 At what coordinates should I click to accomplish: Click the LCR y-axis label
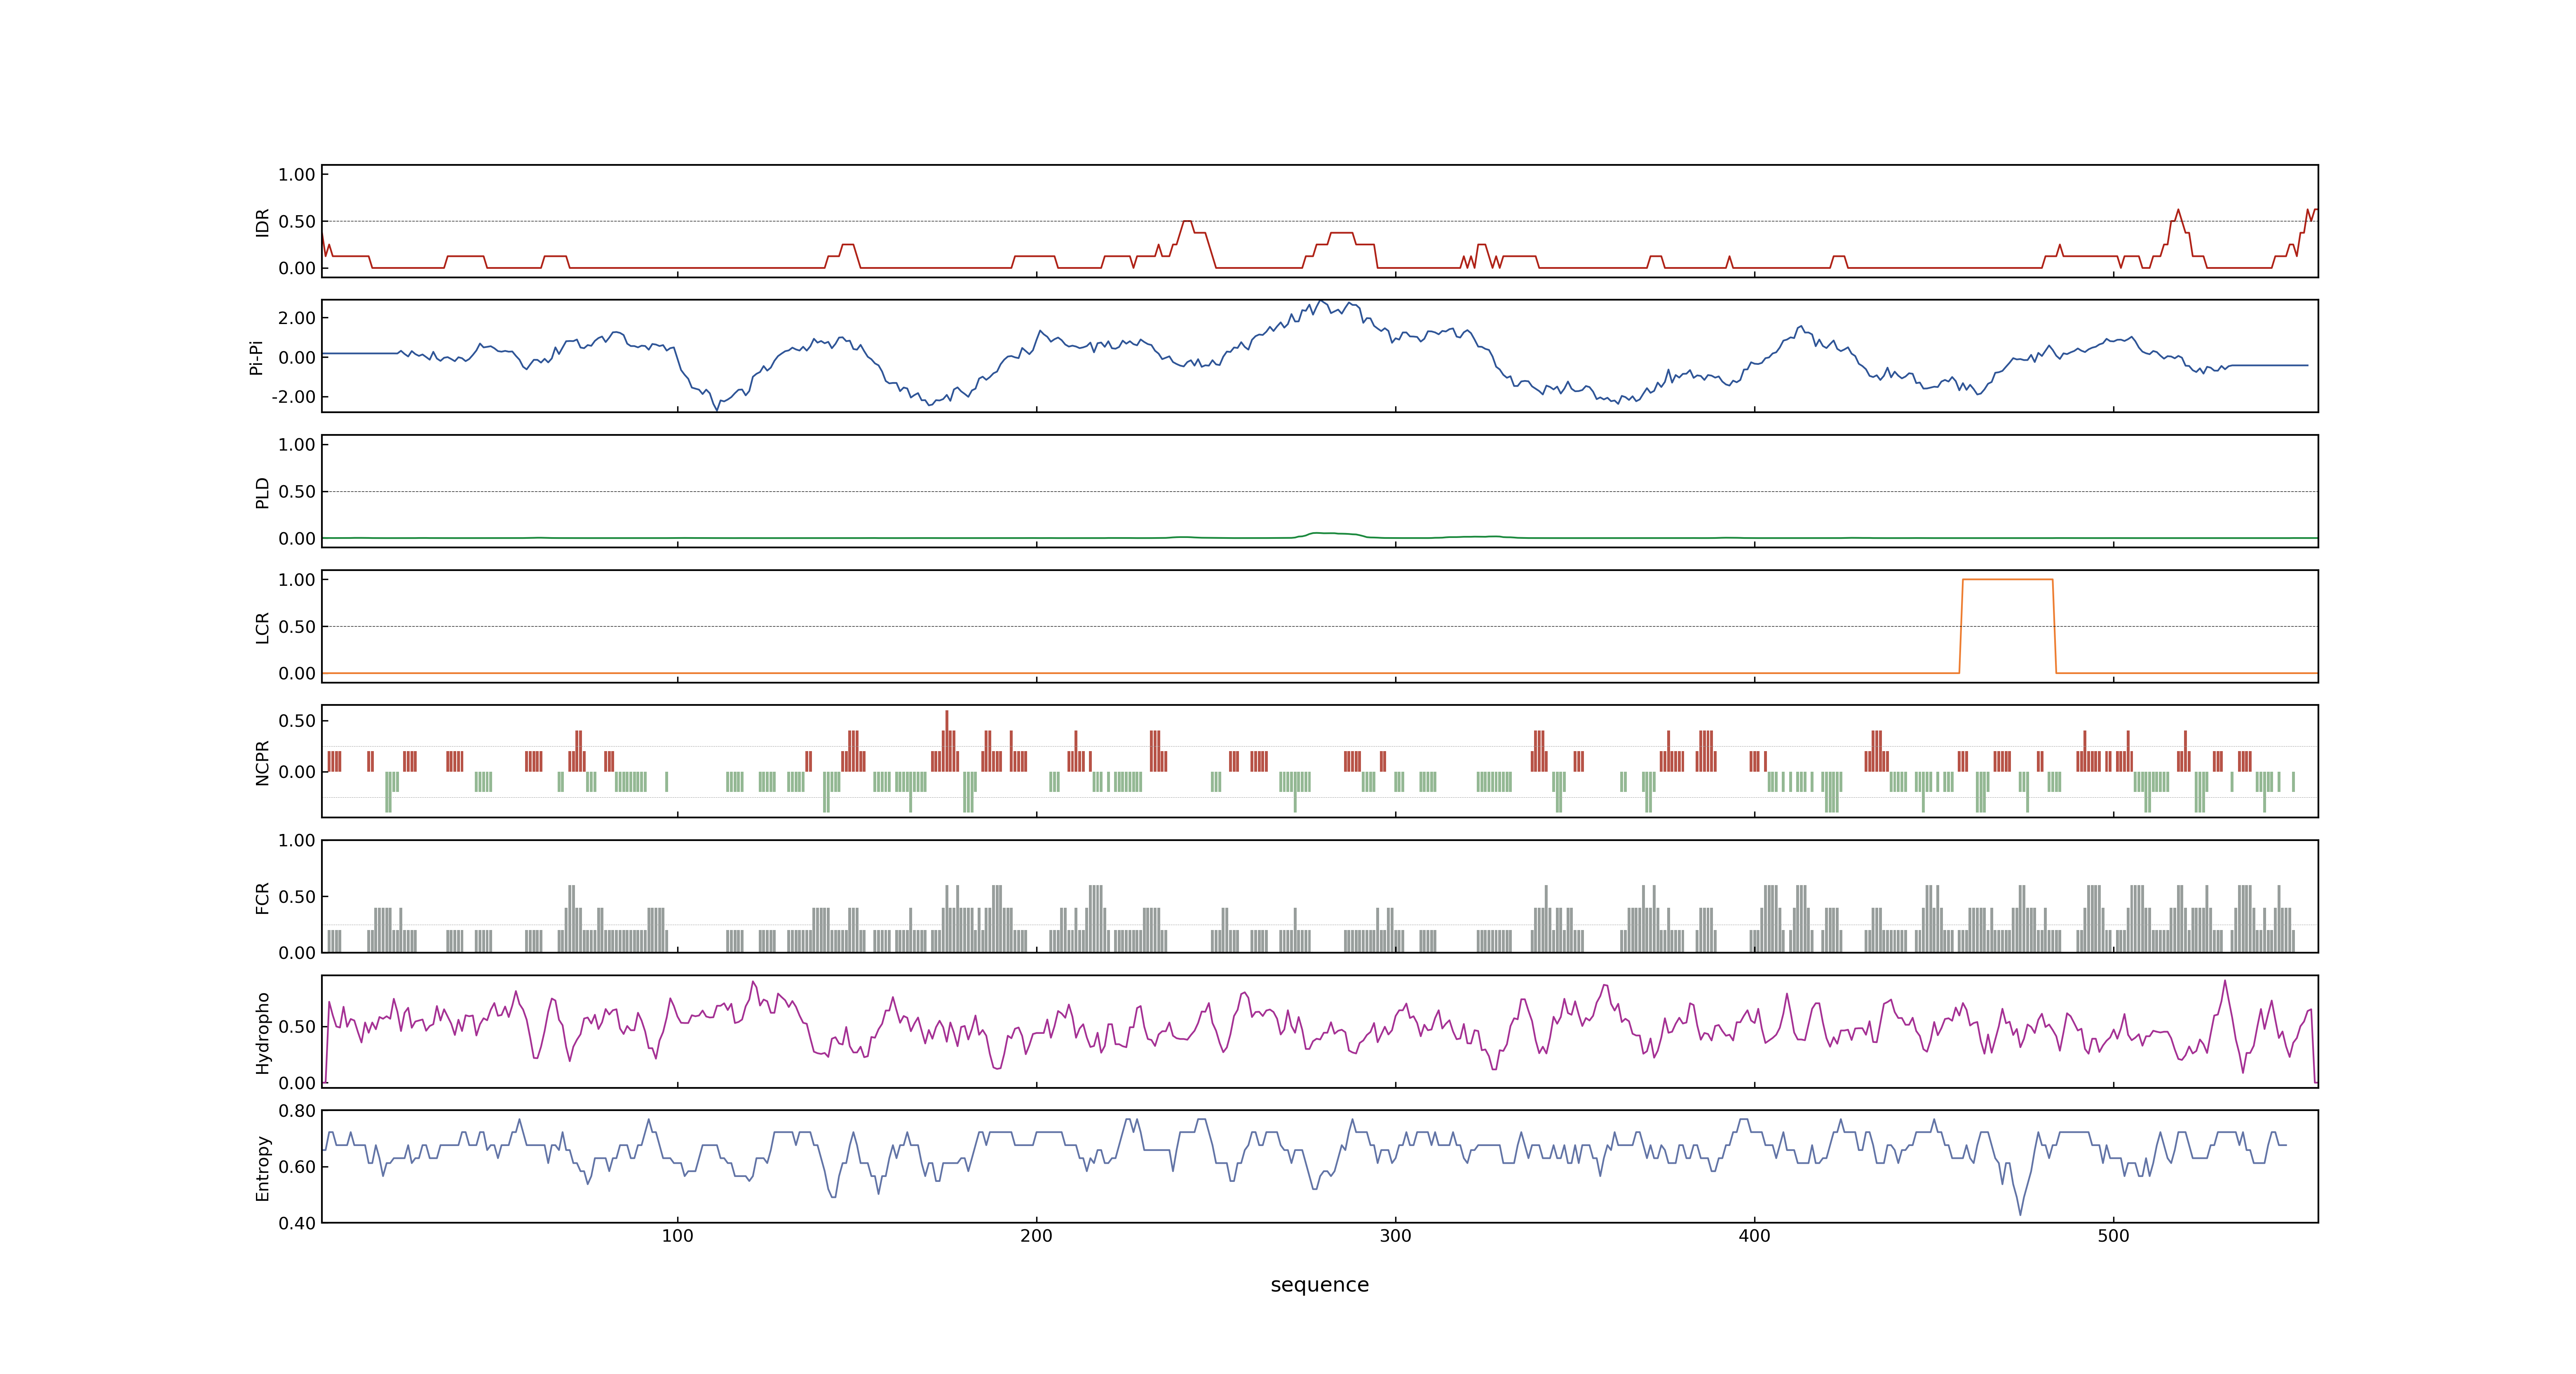click(263, 628)
